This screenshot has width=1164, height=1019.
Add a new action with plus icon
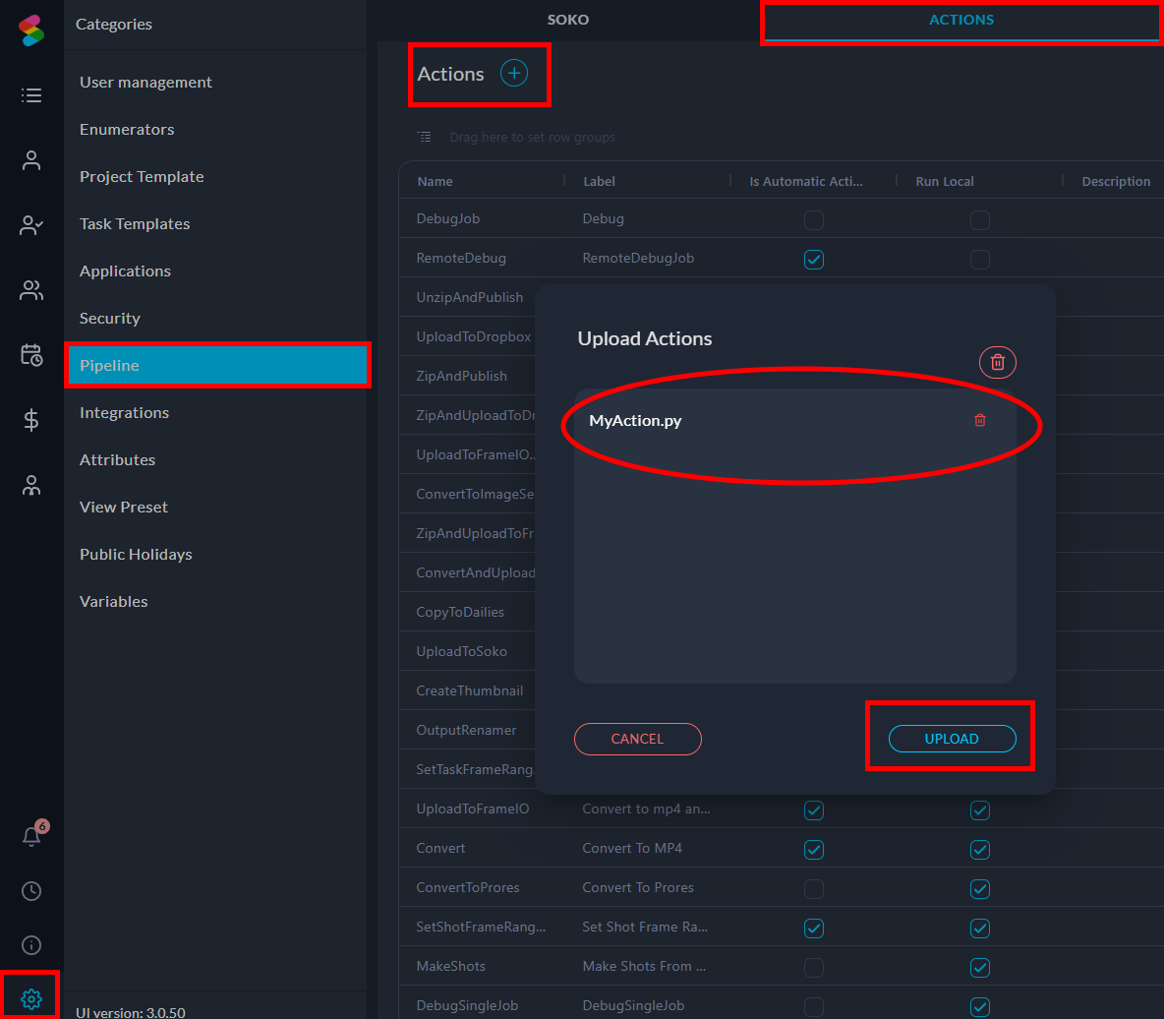(514, 73)
